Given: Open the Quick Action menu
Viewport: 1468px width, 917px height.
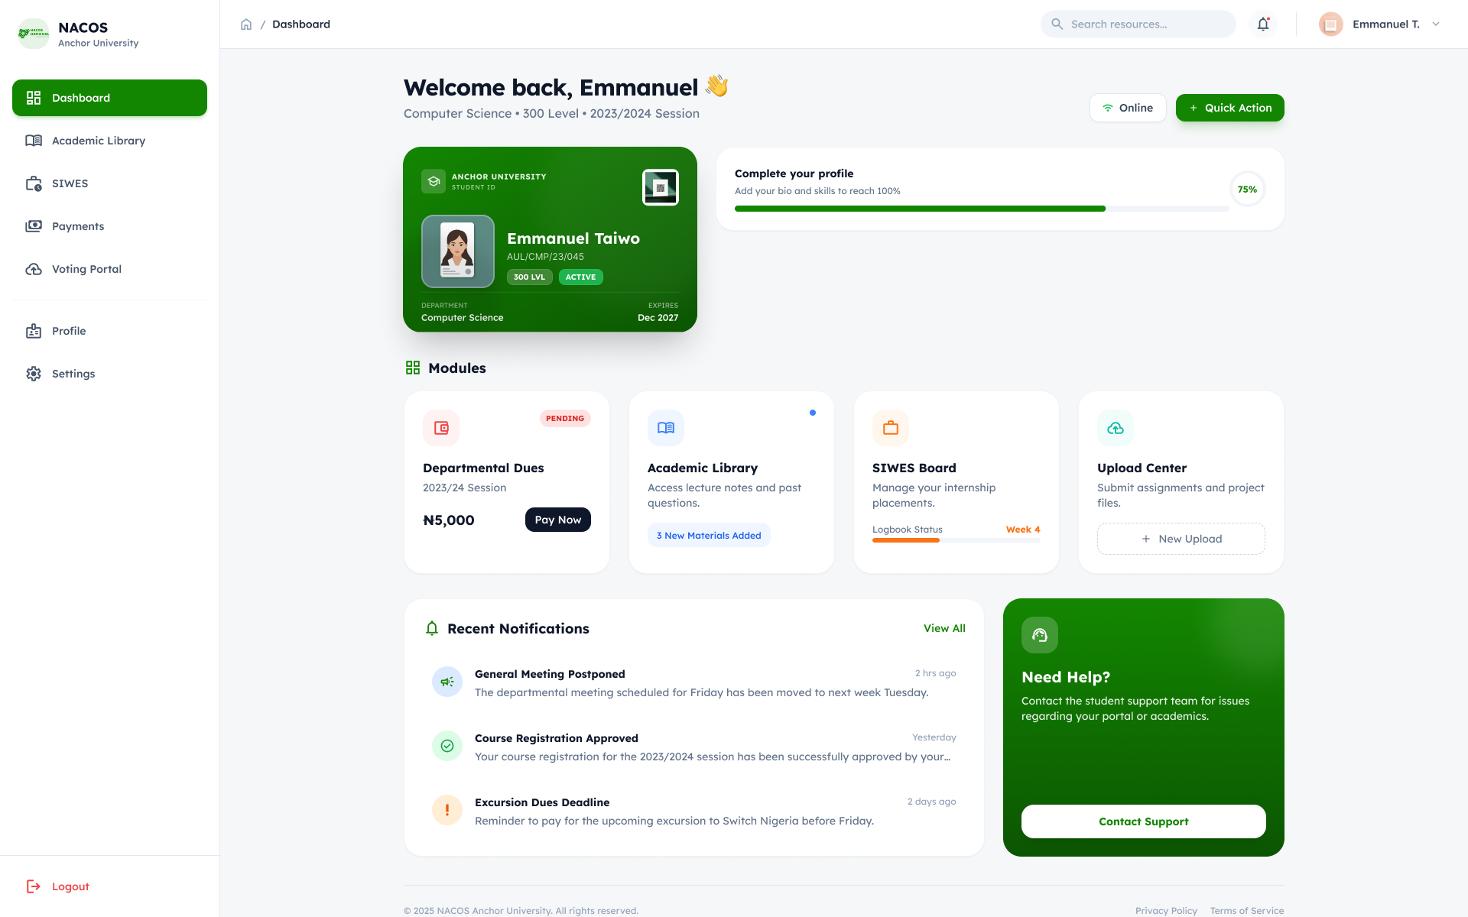Looking at the screenshot, I should tap(1229, 108).
